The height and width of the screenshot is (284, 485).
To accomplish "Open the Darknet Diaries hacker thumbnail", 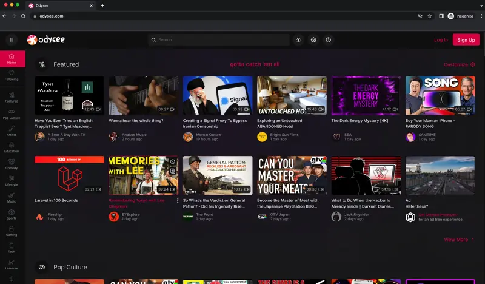I will pyautogui.click(x=366, y=175).
